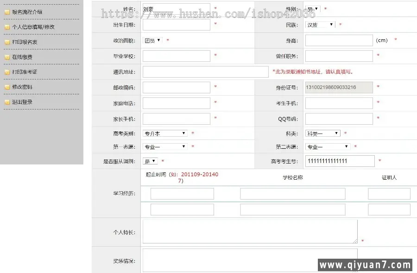Expand the 第一志愿 dropdown
The height and width of the screenshot is (273, 417).
coord(165,147)
